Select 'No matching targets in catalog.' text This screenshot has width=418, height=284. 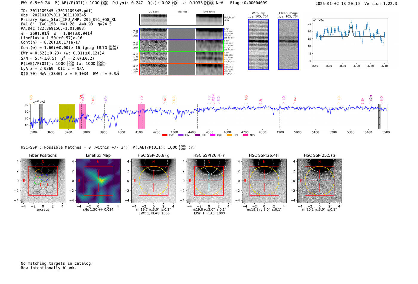coord(57,263)
